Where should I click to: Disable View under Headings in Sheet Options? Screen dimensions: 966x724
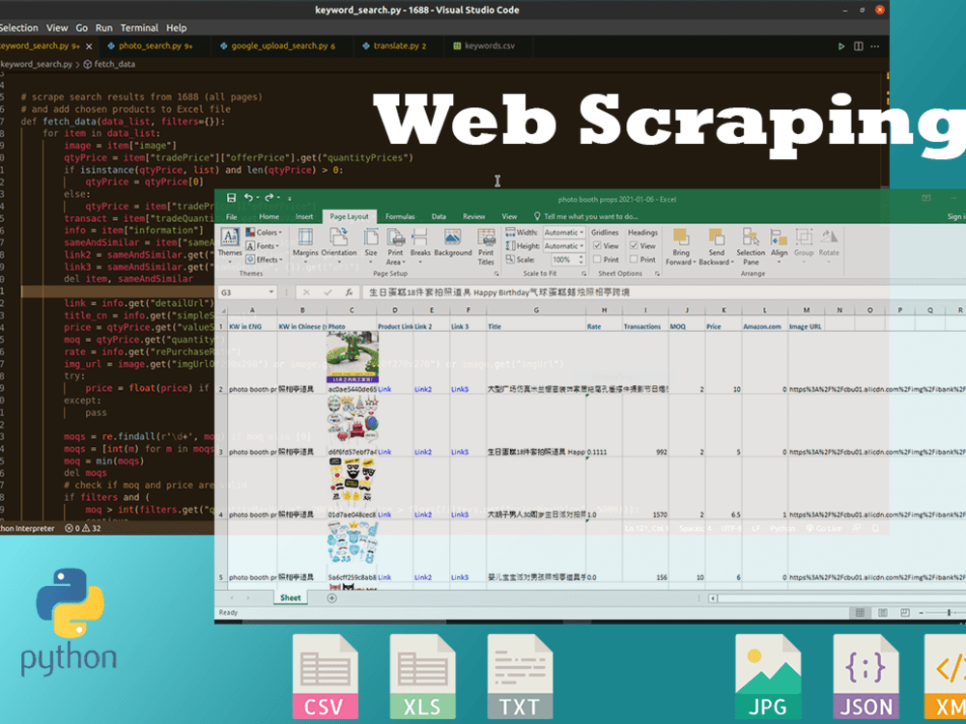(635, 244)
